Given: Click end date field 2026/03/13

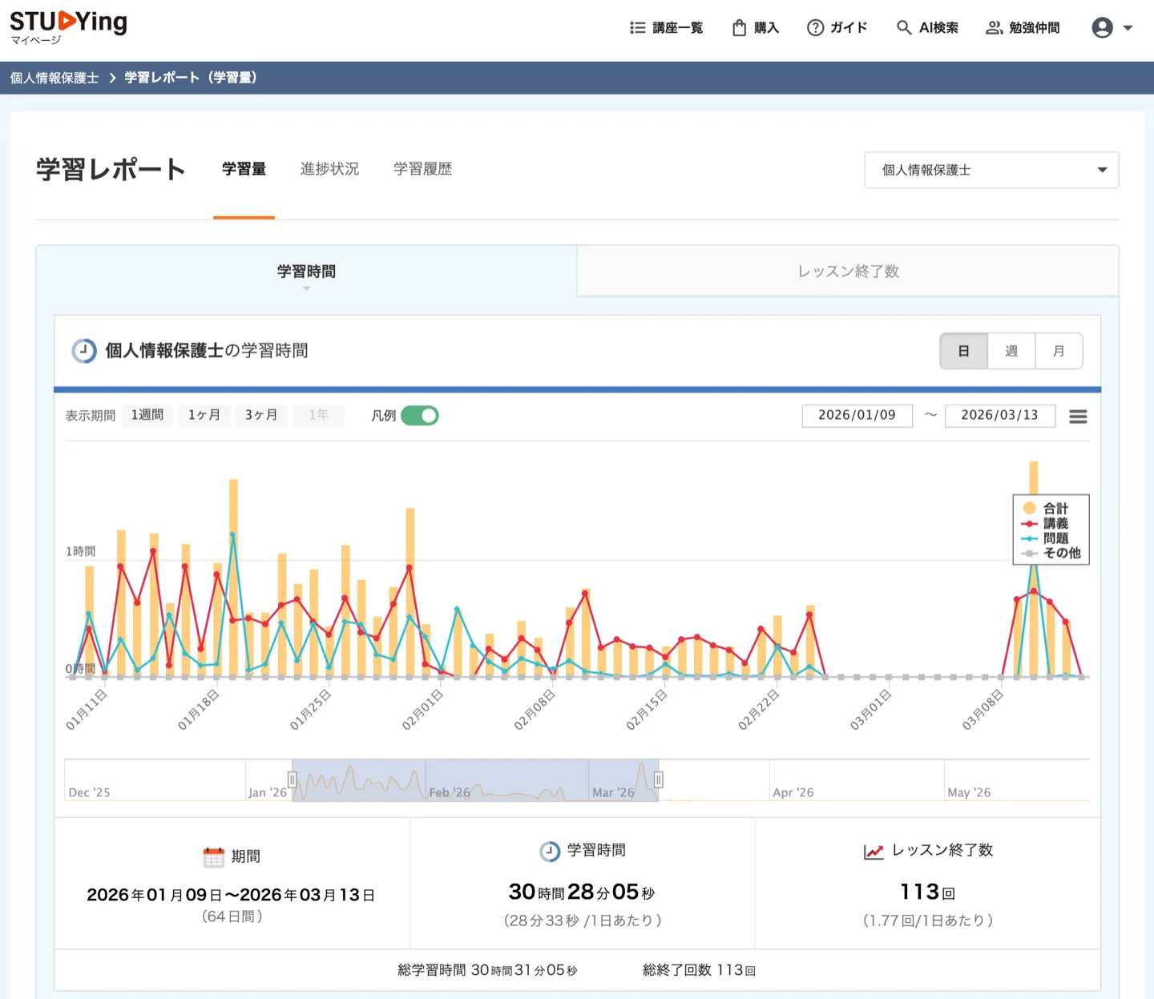Looking at the screenshot, I should pos(999,416).
